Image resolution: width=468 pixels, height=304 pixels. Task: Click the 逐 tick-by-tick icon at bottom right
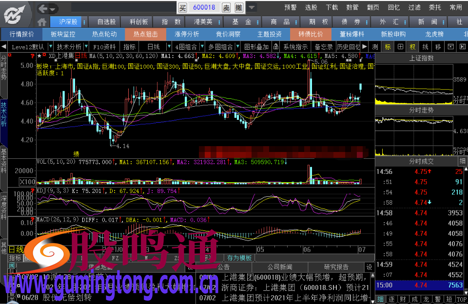[x=392, y=300]
